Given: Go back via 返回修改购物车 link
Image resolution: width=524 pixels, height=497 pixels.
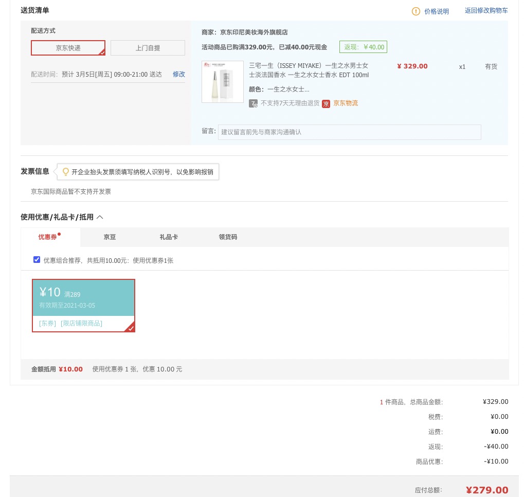Looking at the screenshot, I should tap(486, 11).
